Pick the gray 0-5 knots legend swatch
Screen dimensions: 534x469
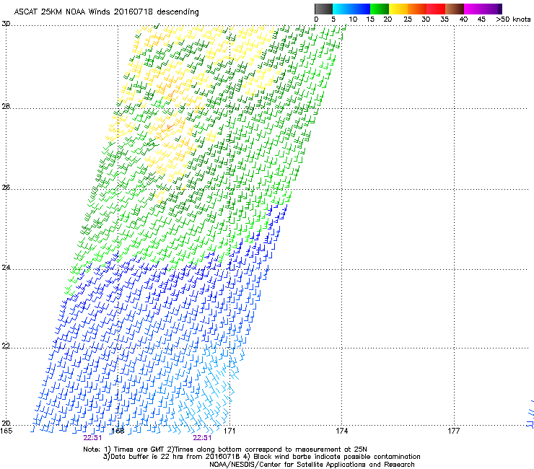click(323, 9)
